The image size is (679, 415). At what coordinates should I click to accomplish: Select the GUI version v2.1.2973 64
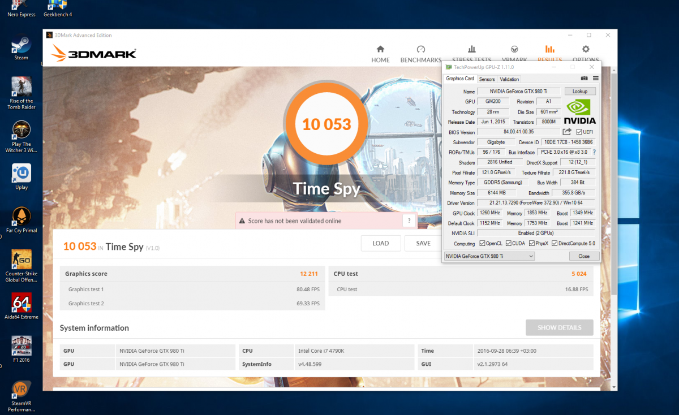pos(533,364)
